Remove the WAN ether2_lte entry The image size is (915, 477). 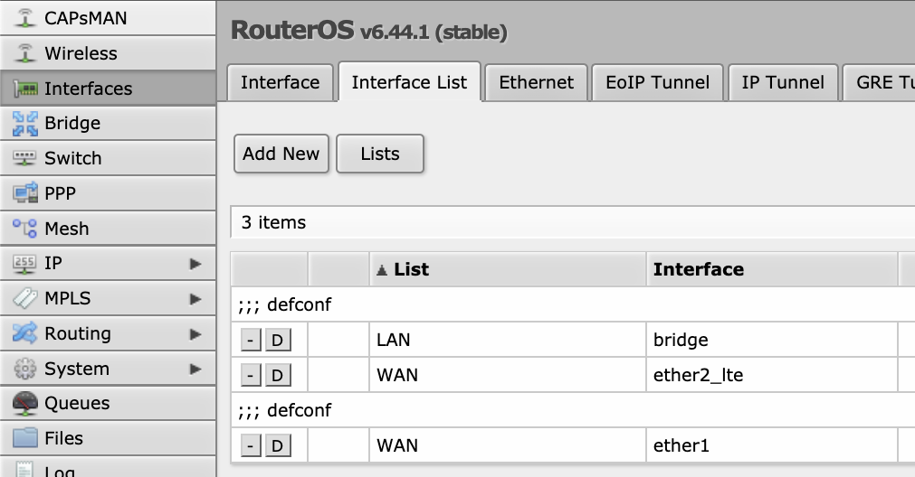pyautogui.click(x=251, y=375)
